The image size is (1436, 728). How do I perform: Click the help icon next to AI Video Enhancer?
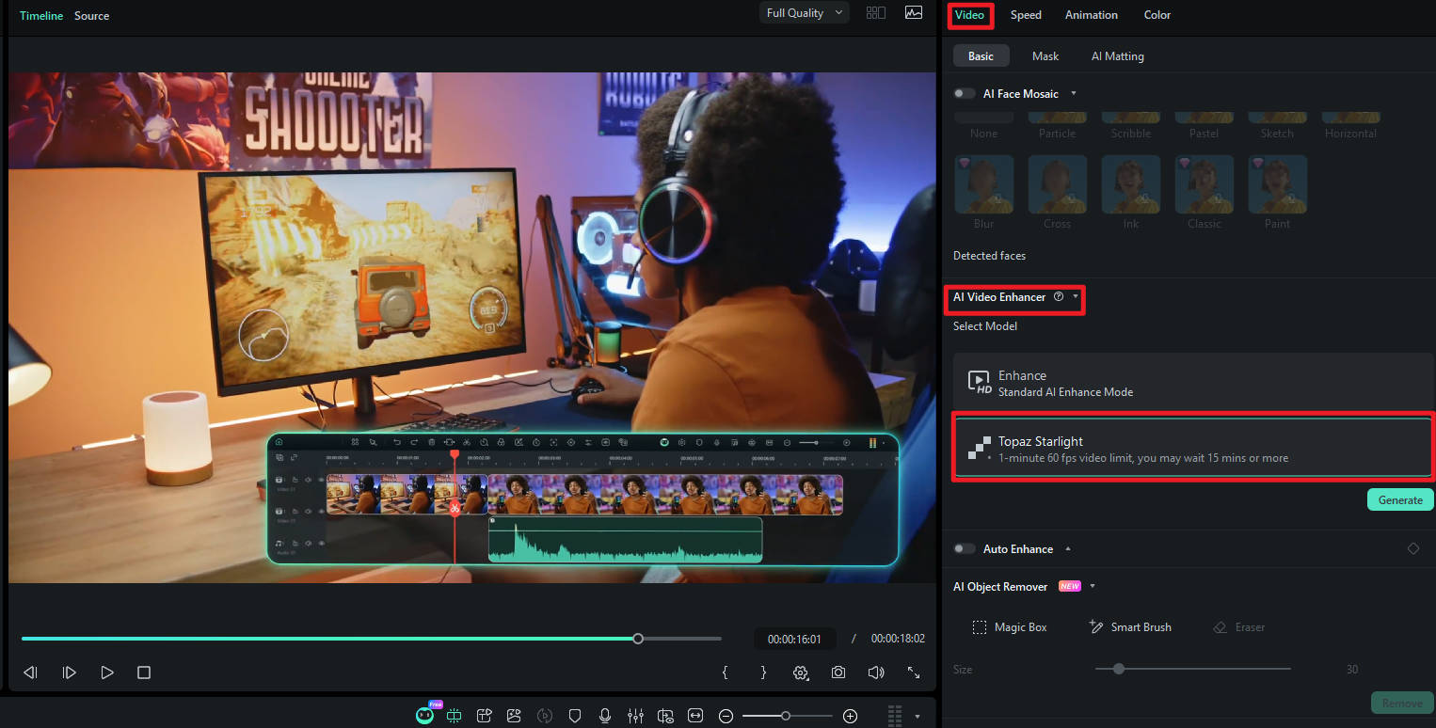coord(1059,297)
